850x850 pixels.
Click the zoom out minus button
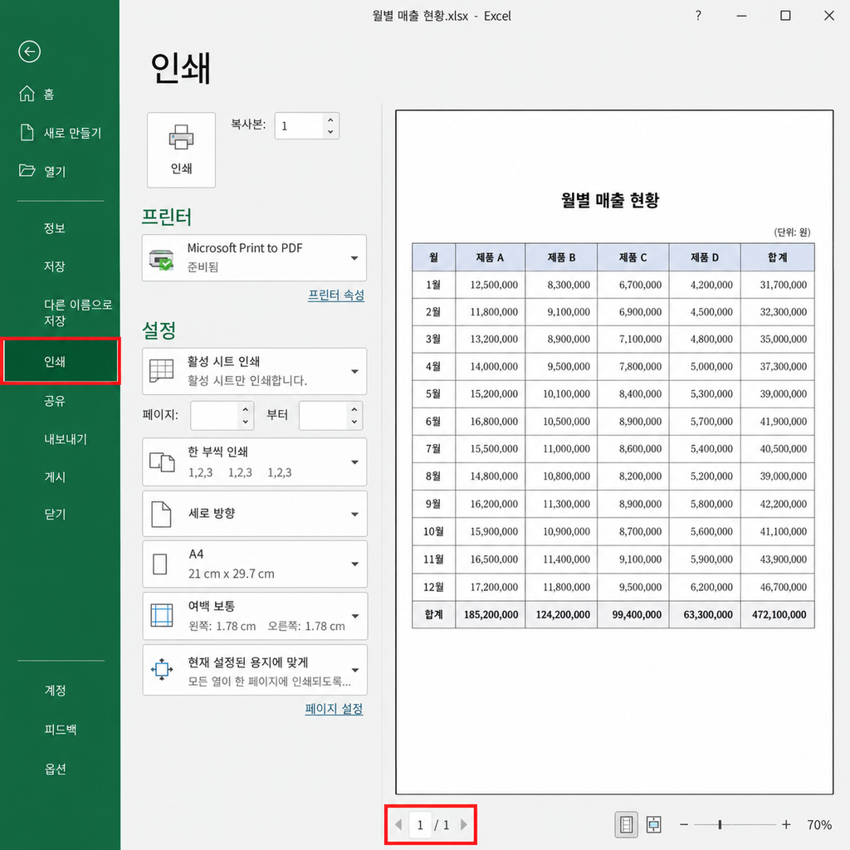click(x=684, y=824)
